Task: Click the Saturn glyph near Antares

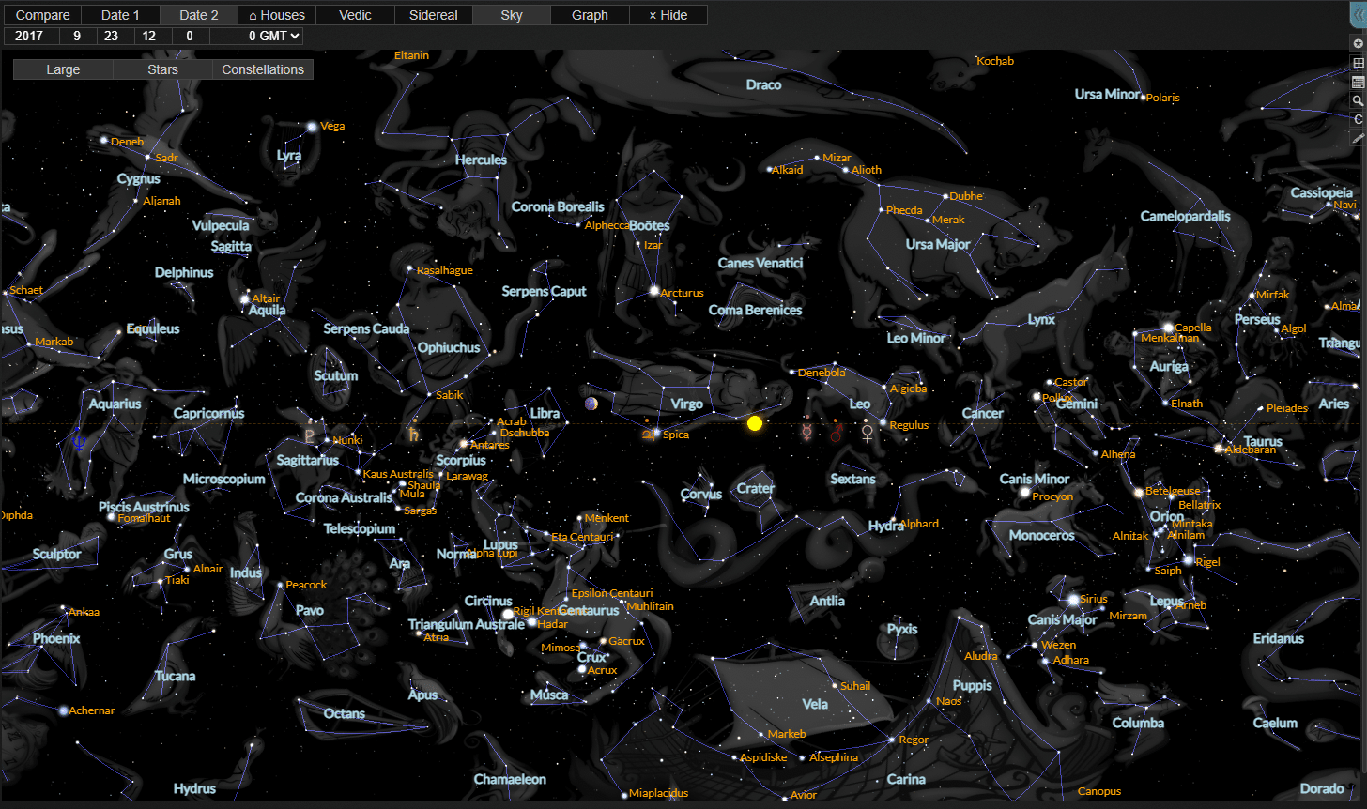Action: [414, 435]
